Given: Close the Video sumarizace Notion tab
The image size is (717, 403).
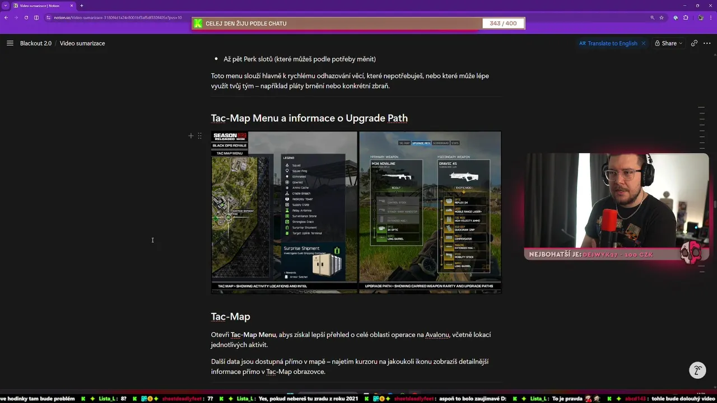Looking at the screenshot, I should point(73,6).
